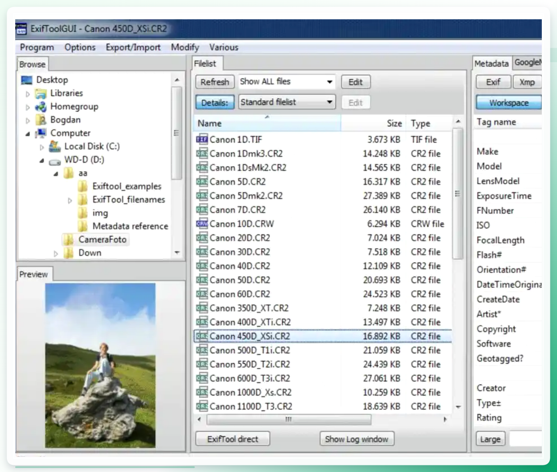Click the filelist horizontal scrollbar thumb
This screenshot has height=472, width=557.
pyautogui.click(x=289, y=419)
